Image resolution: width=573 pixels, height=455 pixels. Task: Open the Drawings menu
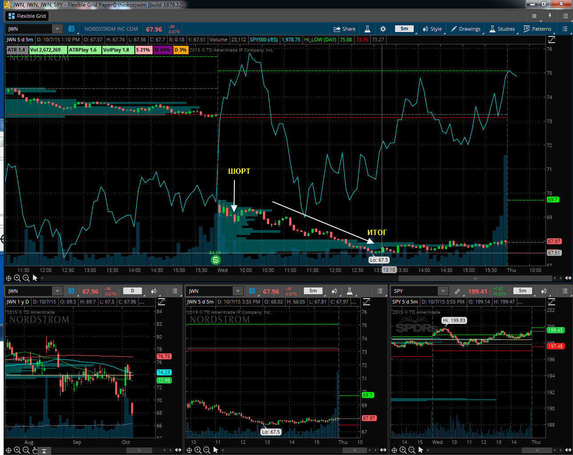point(466,29)
